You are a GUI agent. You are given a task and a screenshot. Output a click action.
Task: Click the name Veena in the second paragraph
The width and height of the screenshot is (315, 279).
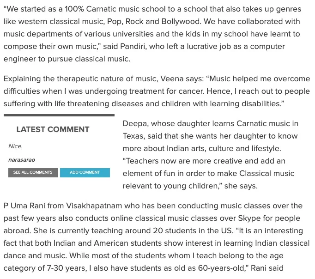[171, 79]
